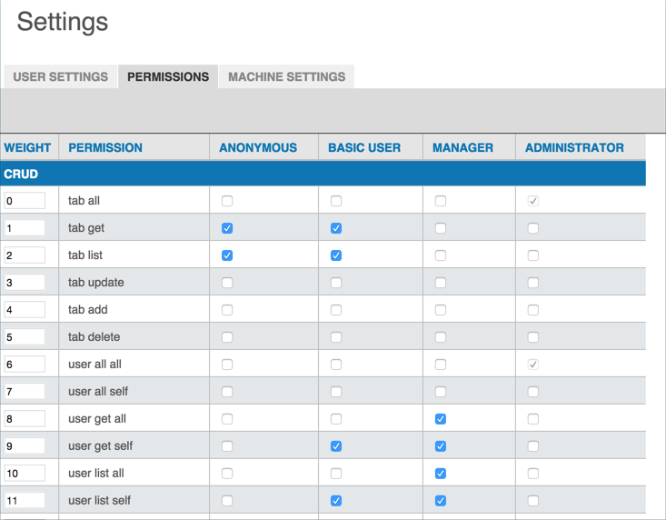The image size is (666, 520).
Task: Check user list self for Anonymous
Action: 227,501
